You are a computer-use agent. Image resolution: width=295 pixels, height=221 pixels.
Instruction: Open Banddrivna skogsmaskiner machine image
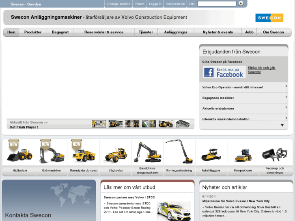click(x=147, y=152)
